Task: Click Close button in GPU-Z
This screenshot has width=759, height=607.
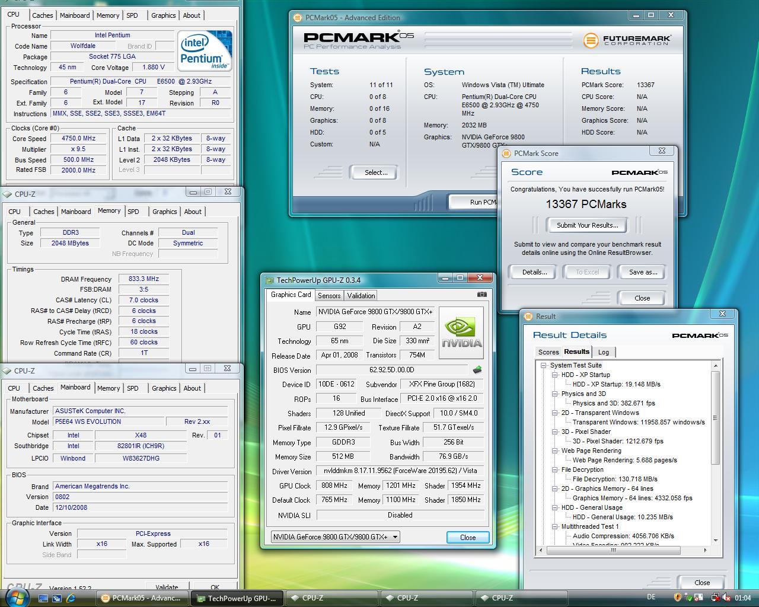Action: point(468,537)
